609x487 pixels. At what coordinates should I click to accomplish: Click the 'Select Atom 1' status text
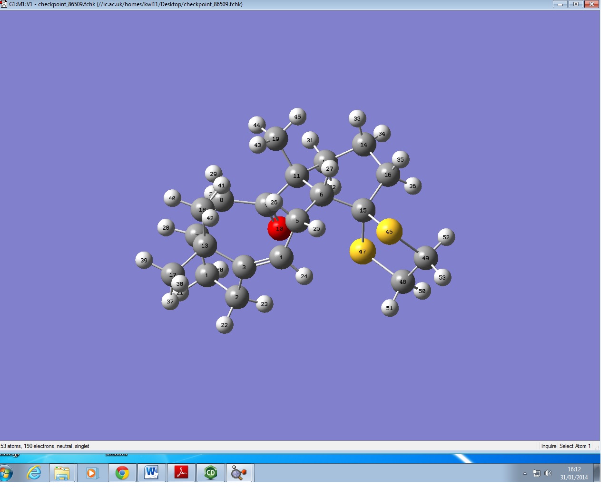tap(575, 446)
